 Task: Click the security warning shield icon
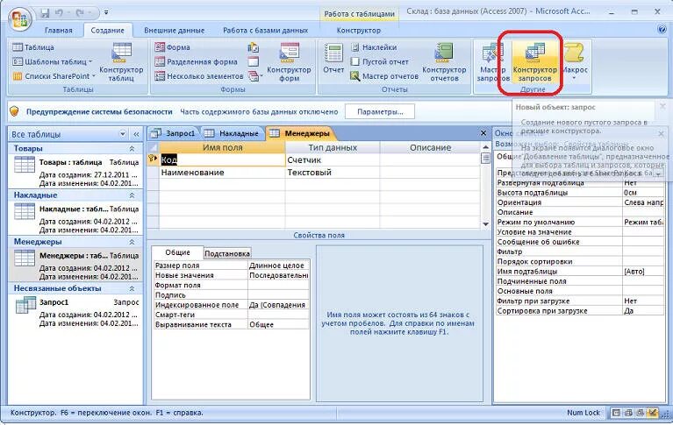click(x=14, y=111)
